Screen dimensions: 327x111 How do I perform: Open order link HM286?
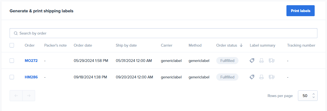(x=31, y=77)
